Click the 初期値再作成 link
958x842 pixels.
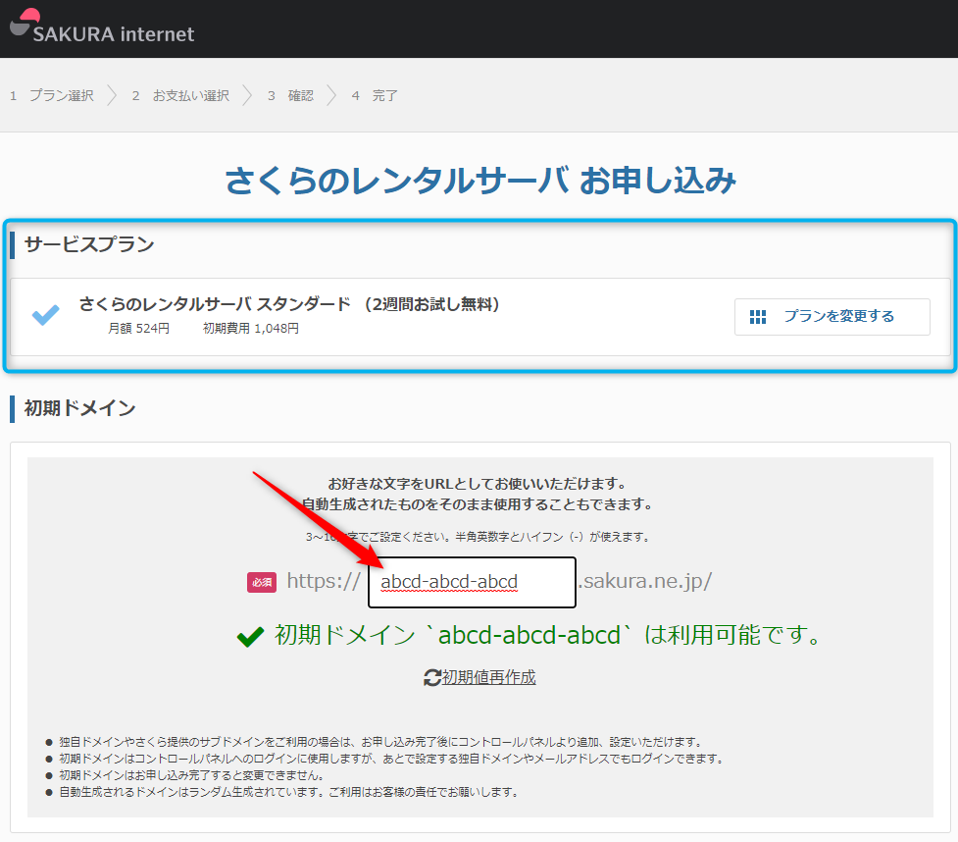click(488, 677)
